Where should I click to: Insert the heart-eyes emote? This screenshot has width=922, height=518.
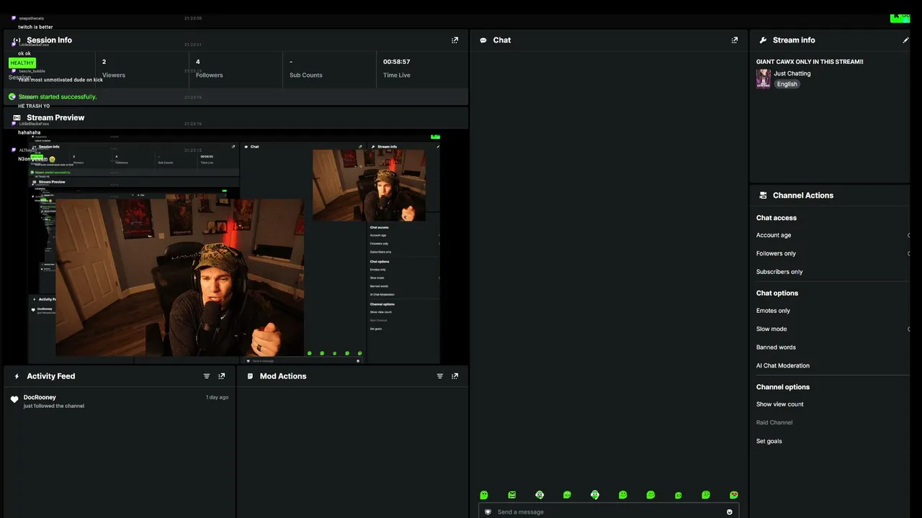(x=734, y=495)
